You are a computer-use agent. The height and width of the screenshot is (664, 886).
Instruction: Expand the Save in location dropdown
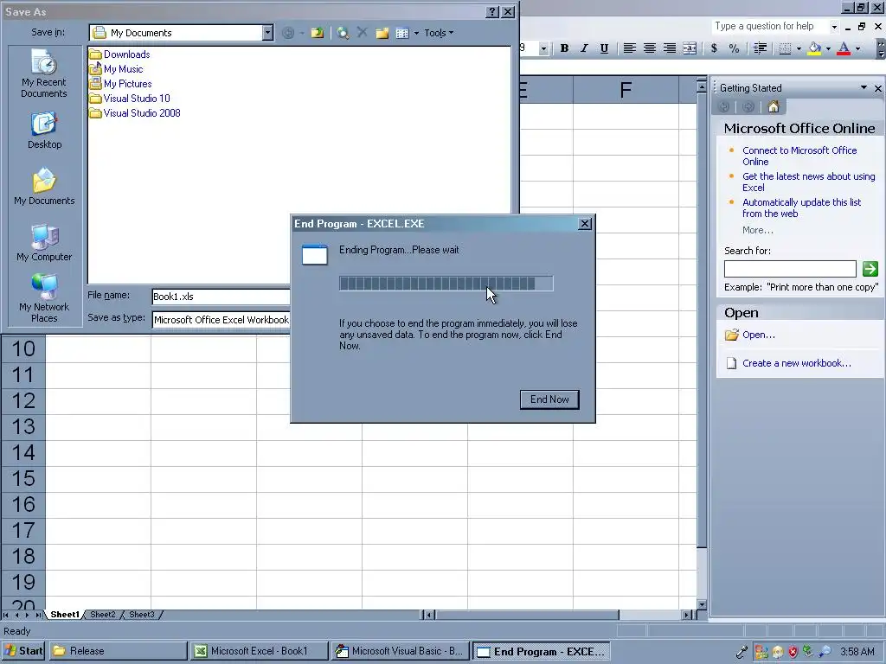click(x=267, y=33)
